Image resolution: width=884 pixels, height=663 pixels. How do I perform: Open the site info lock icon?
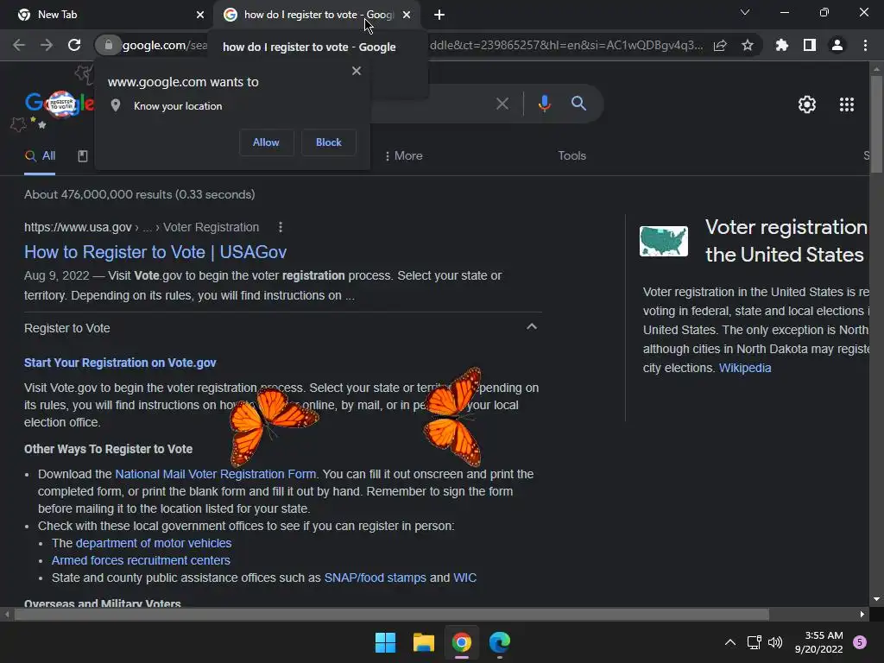click(x=108, y=45)
